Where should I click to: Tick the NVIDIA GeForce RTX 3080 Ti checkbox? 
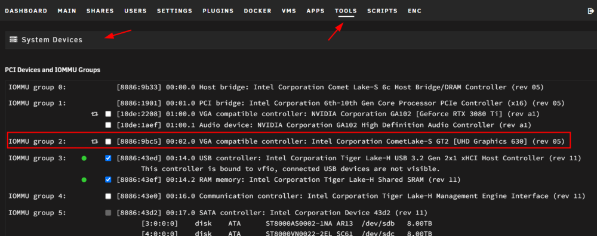coord(109,114)
